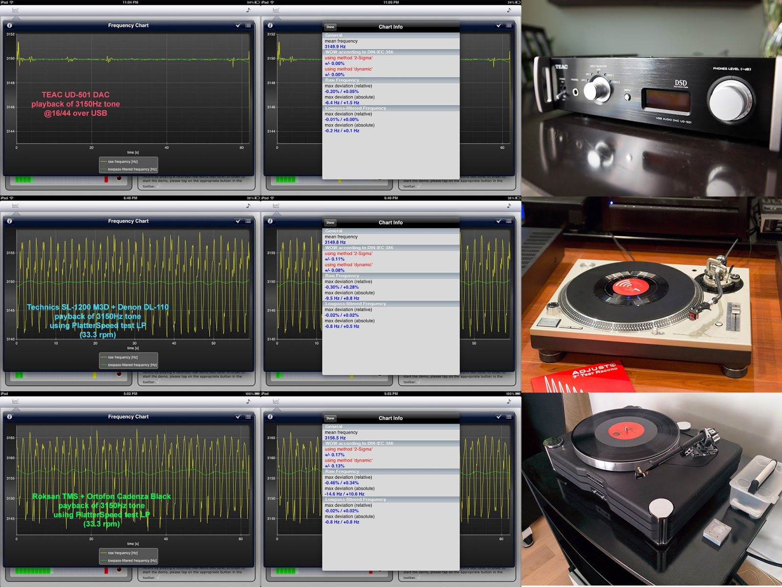The width and height of the screenshot is (782, 587).
Task: Select the mean frequency value 3149.9 Hz
Action: [x=335, y=46]
